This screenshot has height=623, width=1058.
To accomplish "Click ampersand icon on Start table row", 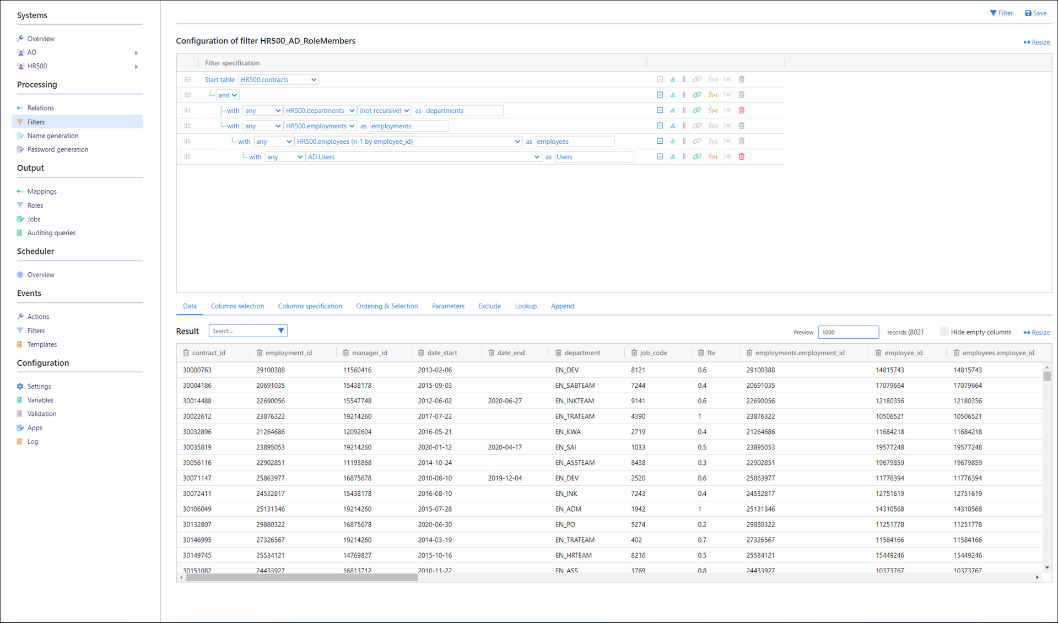I will point(672,79).
